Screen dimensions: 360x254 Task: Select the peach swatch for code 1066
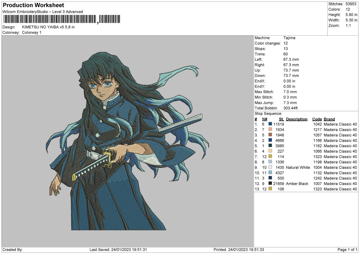coord(270,151)
